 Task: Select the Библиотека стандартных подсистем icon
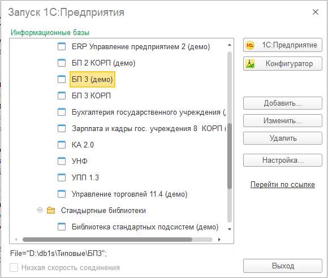[62, 227]
